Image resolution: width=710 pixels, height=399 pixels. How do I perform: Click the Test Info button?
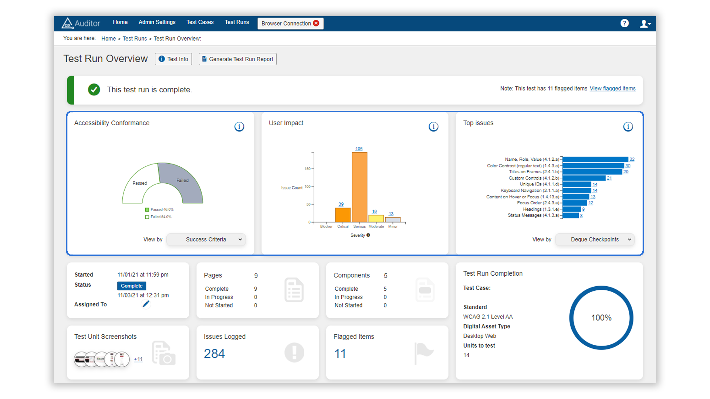coord(173,59)
